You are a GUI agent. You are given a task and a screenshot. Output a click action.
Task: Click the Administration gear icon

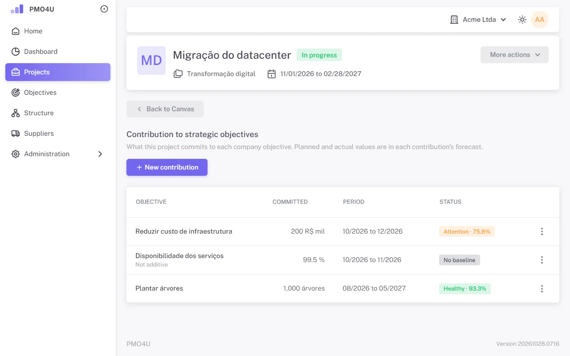pyautogui.click(x=16, y=154)
